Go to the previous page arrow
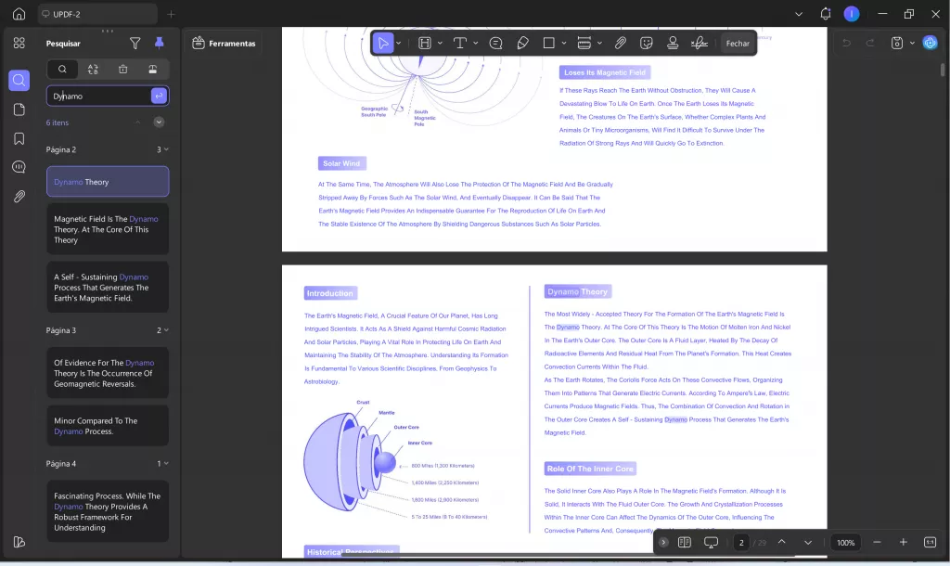Screen dimensions: 950x566 781,542
